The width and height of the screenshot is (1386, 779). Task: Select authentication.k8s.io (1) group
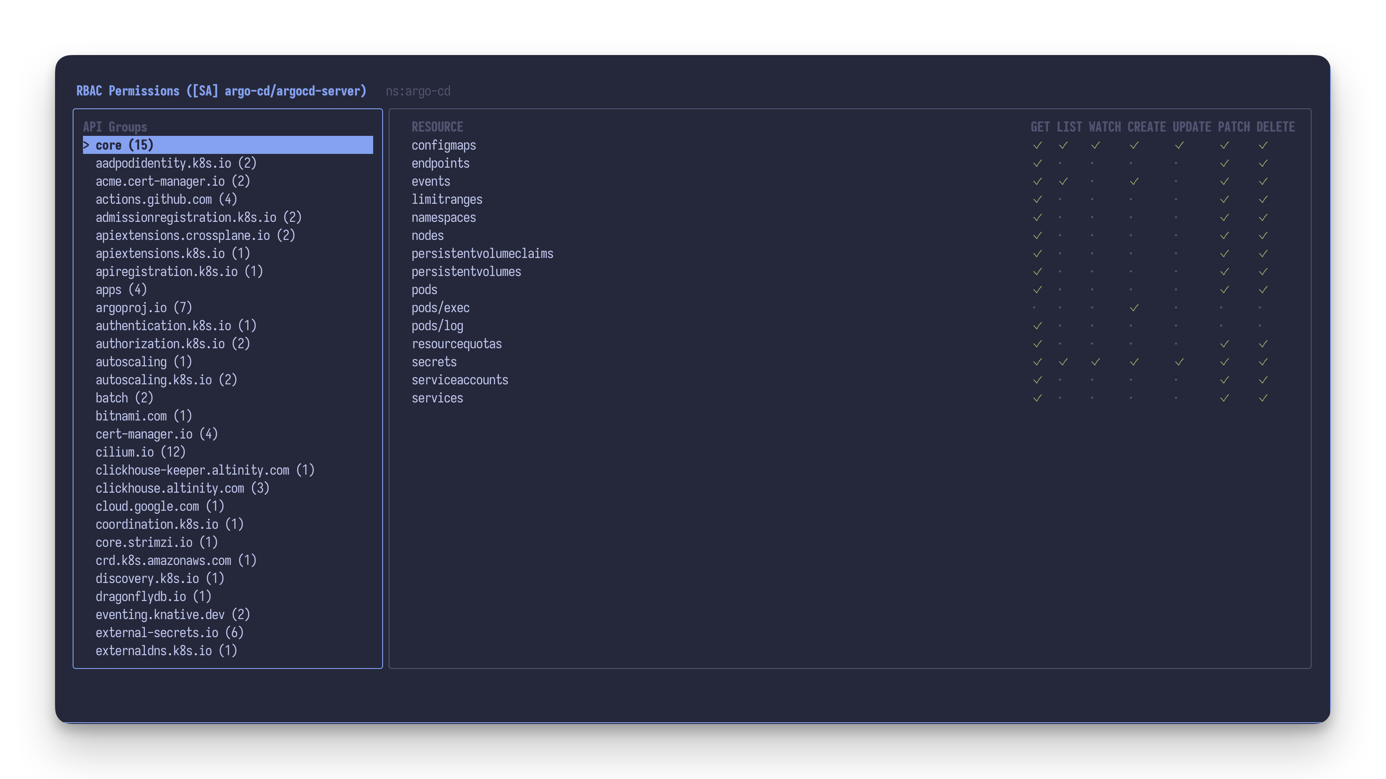click(x=176, y=325)
